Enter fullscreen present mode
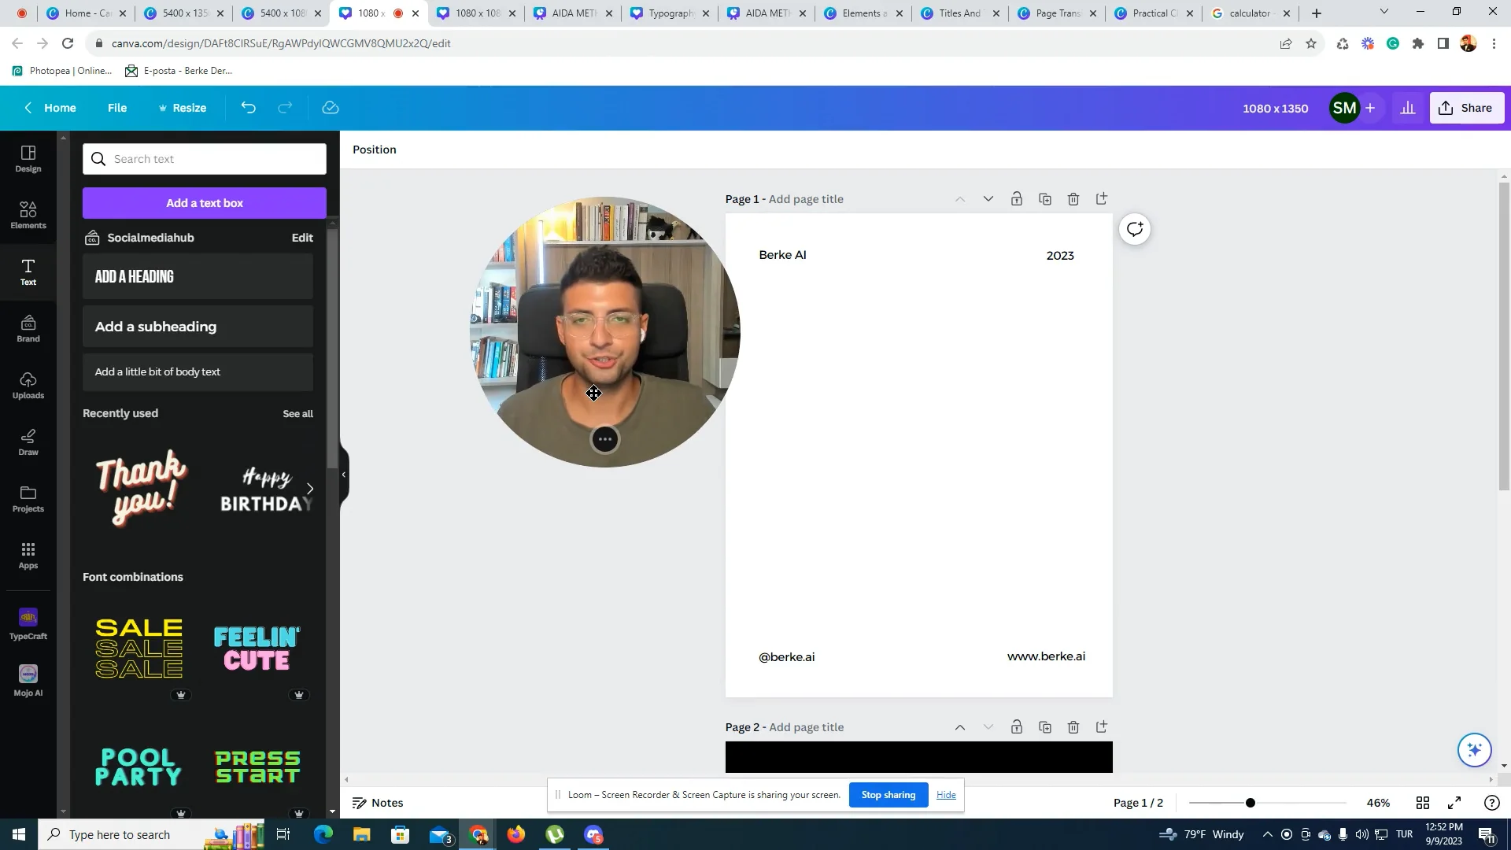Viewport: 1511px width, 850px height. click(x=1454, y=803)
